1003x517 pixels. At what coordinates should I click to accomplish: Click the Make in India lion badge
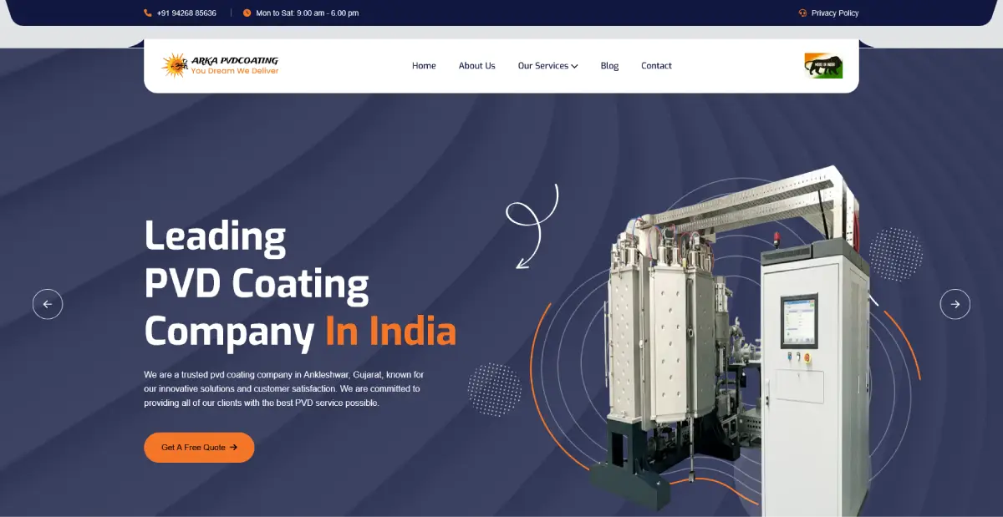(823, 66)
